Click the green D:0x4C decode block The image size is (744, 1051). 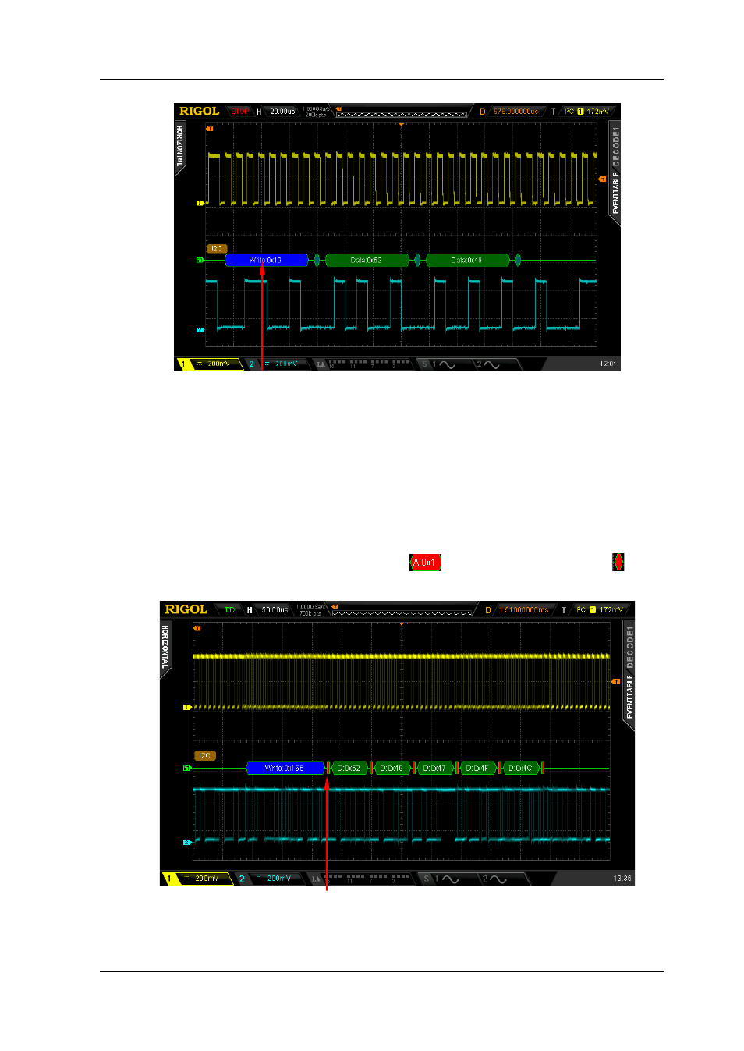520,769
